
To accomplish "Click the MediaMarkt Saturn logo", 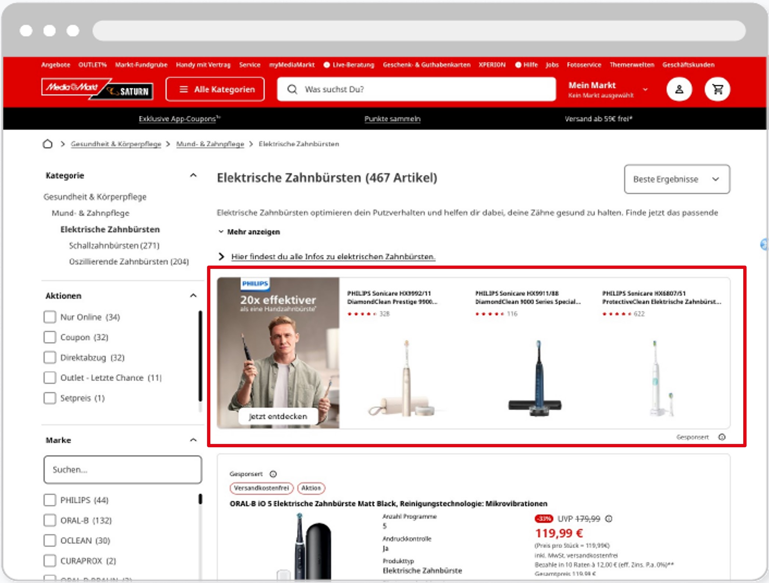I will [97, 89].
